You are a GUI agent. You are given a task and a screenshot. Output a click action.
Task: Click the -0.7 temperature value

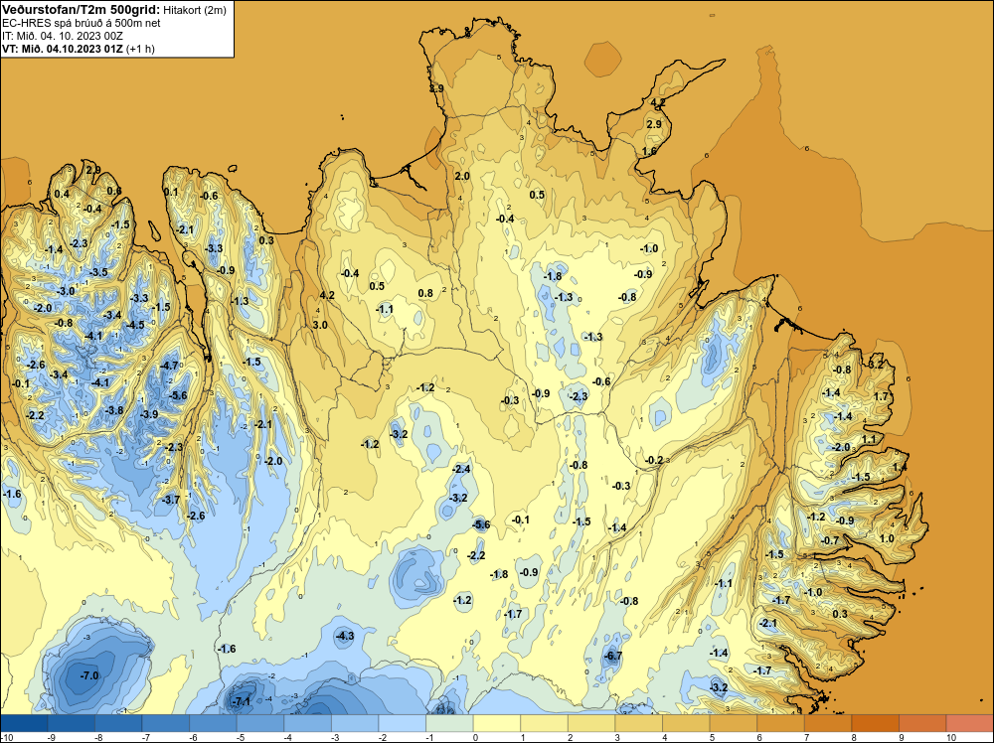coord(830,541)
